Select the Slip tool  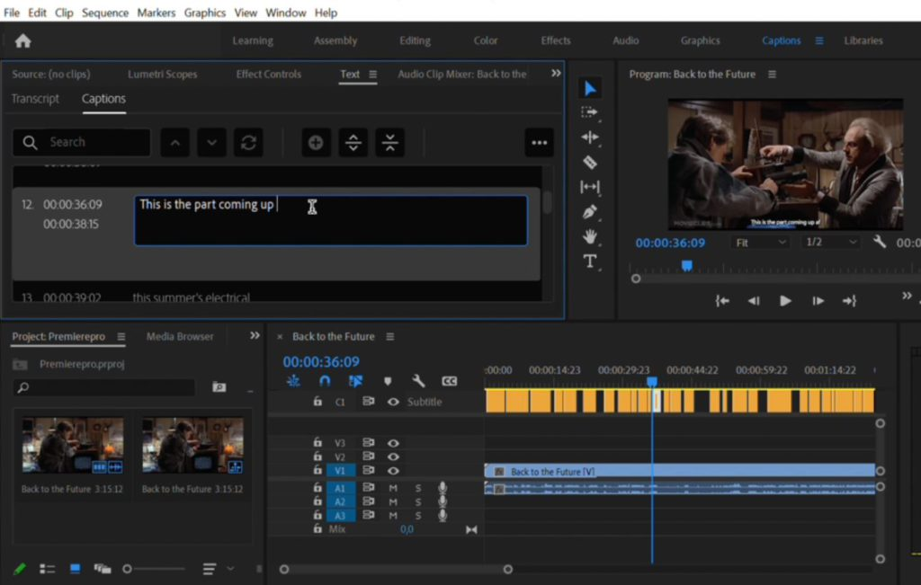(590, 187)
